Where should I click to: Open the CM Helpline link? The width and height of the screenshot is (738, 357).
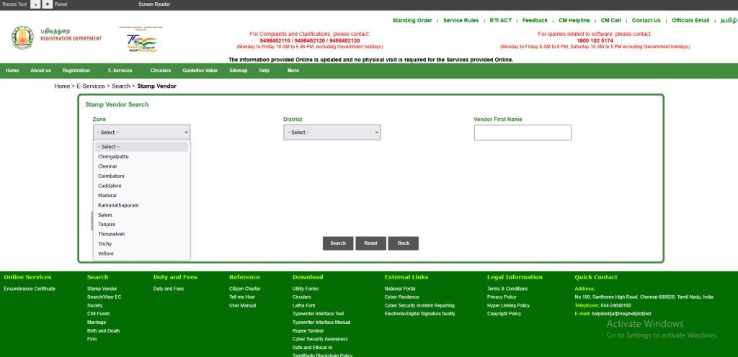coord(574,20)
